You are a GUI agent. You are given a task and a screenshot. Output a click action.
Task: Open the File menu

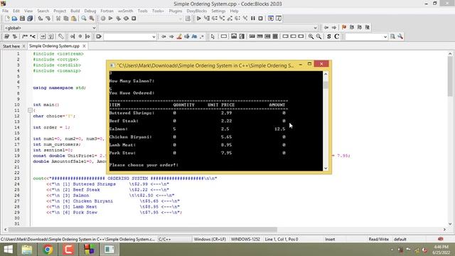pyautogui.click(x=5, y=11)
